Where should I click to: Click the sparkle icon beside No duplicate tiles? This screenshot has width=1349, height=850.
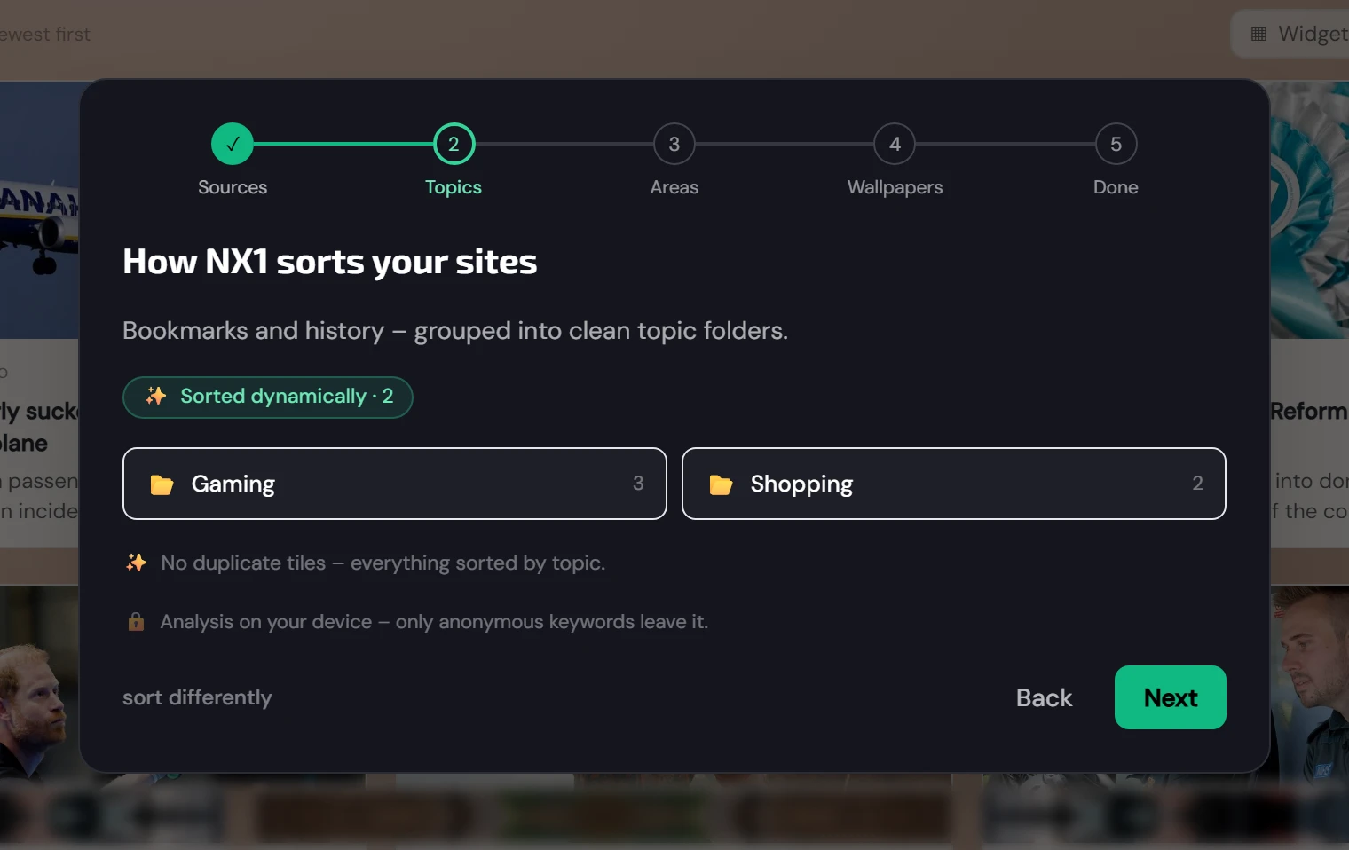[x=136, y=563]
